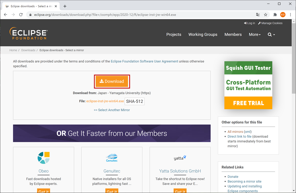Click Manage Cookies link

pos(270,23)
